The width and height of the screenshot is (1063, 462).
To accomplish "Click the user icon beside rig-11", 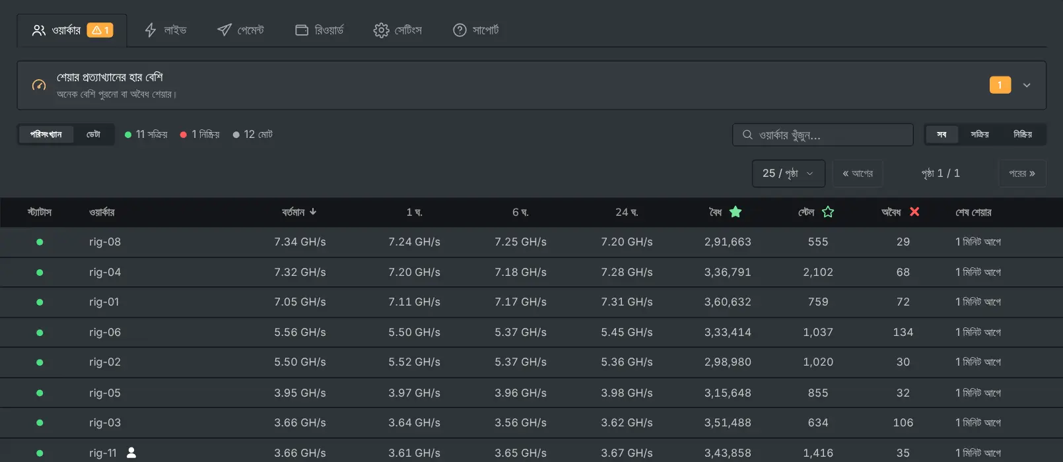I will pos(131,453).
